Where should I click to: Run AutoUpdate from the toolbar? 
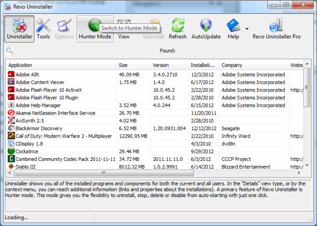(206, 29)
